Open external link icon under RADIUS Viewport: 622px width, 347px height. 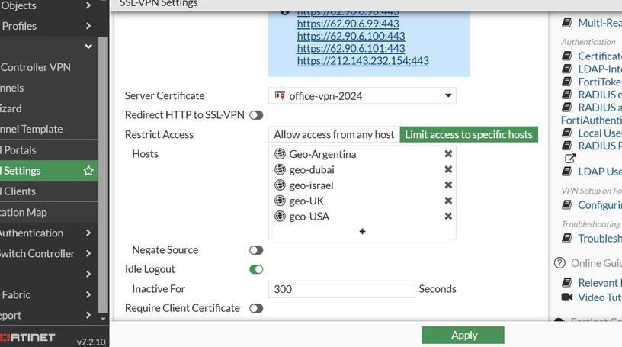pos(570,159)
